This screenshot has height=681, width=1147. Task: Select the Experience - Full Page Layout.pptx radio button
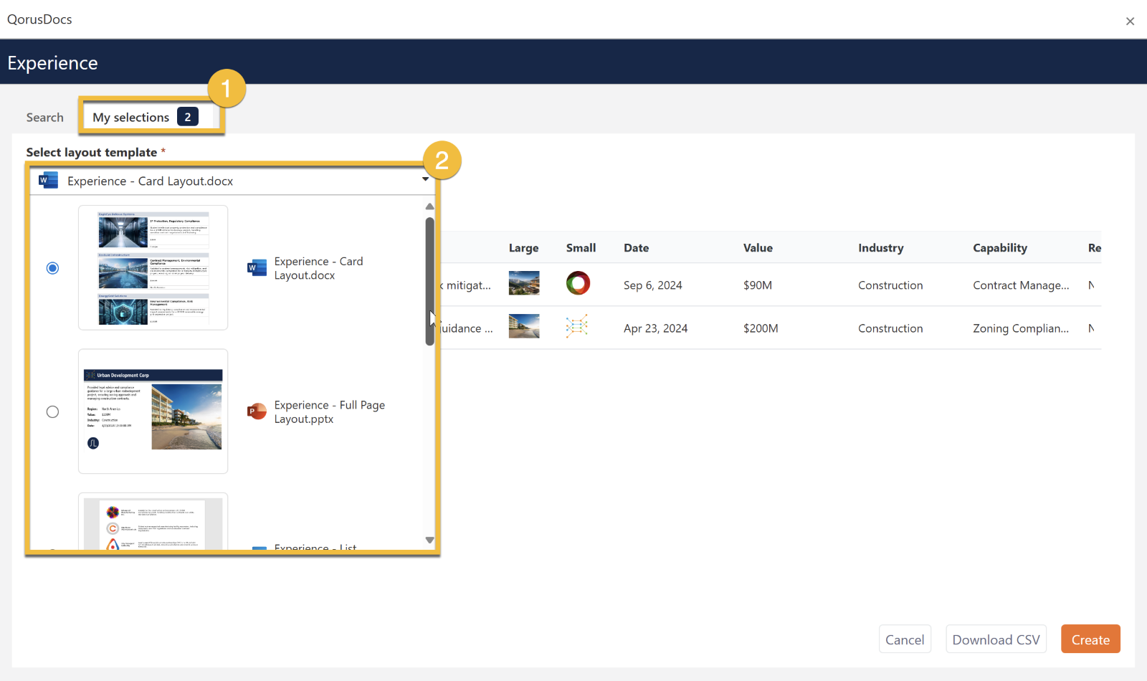52,411
